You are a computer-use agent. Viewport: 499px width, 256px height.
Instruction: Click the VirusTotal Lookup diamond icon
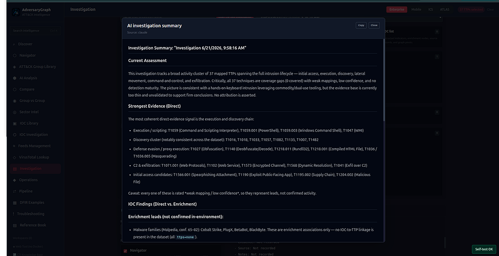14,158
